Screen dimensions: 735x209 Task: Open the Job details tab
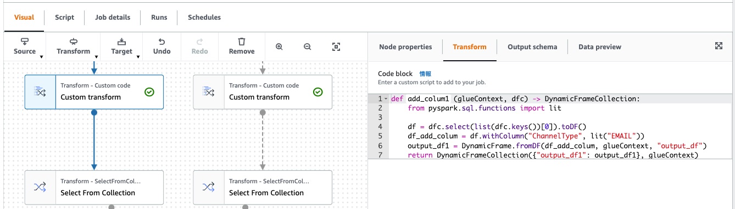(113, 17)
